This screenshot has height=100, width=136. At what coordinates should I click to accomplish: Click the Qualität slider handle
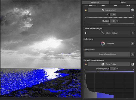pos(109,24)
